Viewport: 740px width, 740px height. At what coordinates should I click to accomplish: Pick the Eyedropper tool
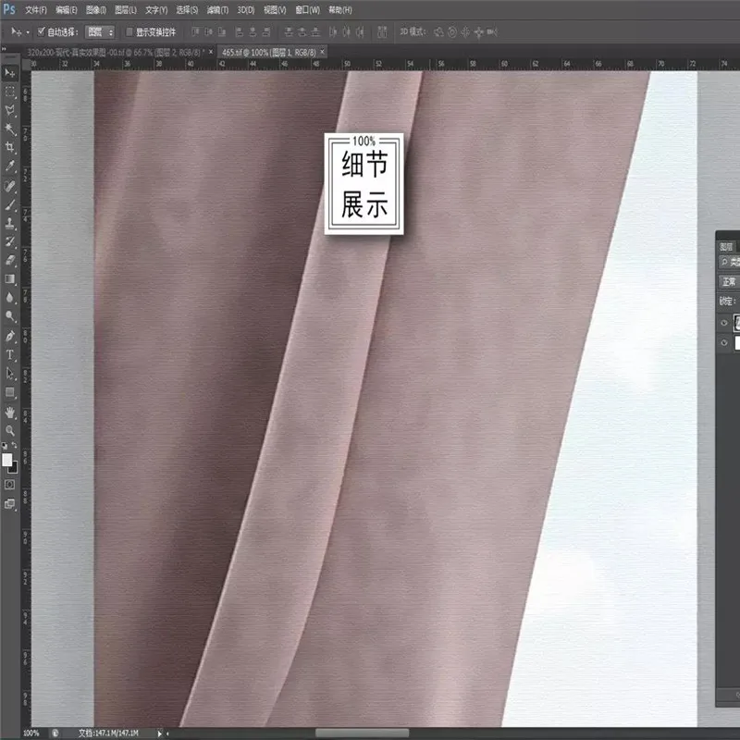click(10, 166)
